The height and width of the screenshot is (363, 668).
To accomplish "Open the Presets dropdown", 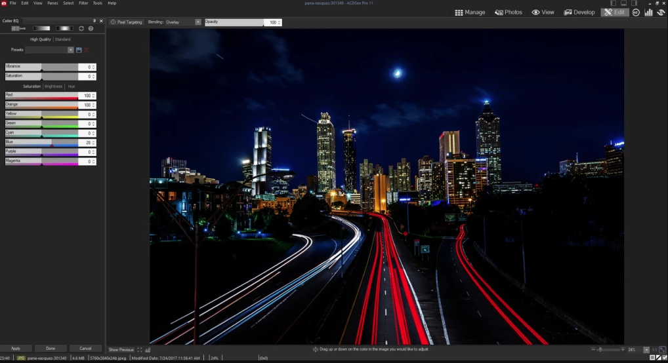I will pos(71,50).
